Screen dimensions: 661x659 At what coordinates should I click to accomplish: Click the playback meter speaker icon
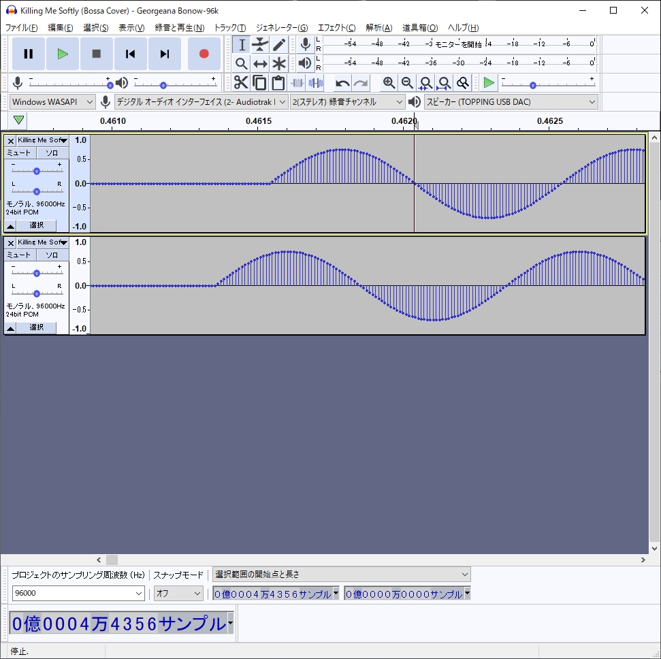305,63
